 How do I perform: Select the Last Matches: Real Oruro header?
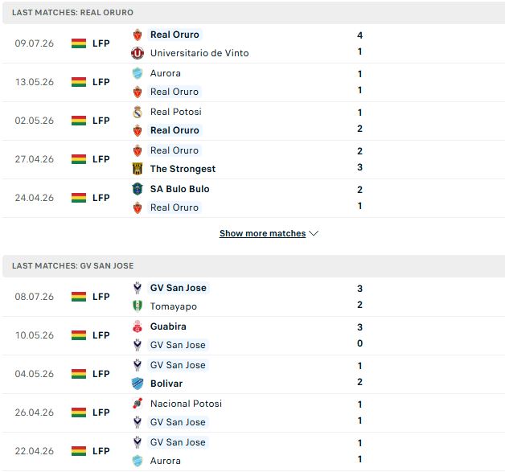[254, 13]
